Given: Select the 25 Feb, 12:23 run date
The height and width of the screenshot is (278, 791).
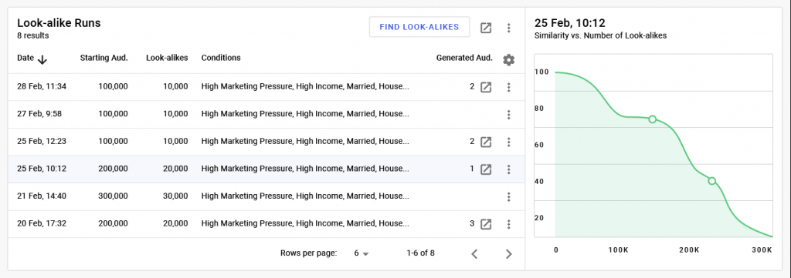Looking at the screenshot, I should (42, 141).
